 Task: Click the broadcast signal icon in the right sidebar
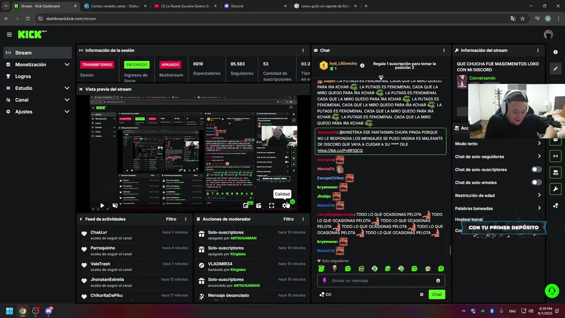[555, 156]
